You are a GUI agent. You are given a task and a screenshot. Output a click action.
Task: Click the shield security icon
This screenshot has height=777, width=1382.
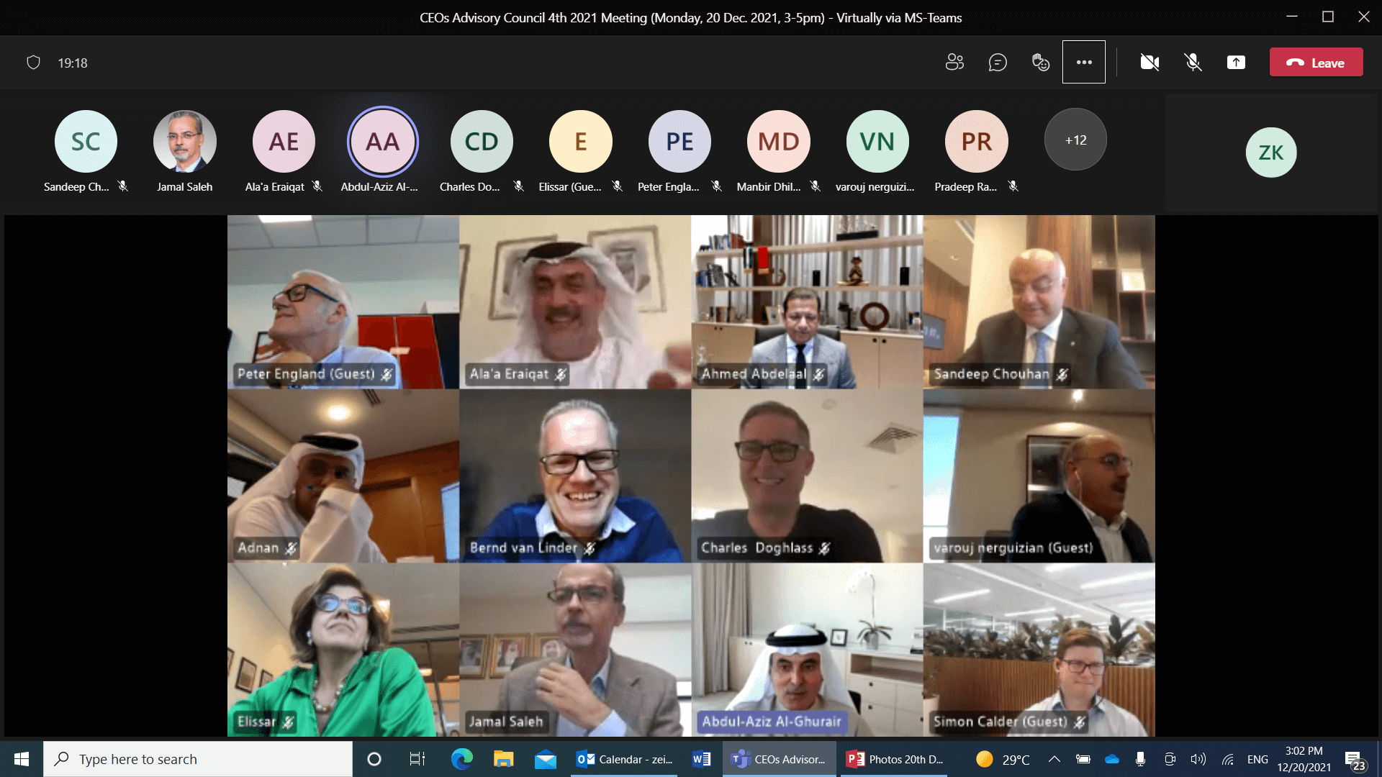[33, 63]
